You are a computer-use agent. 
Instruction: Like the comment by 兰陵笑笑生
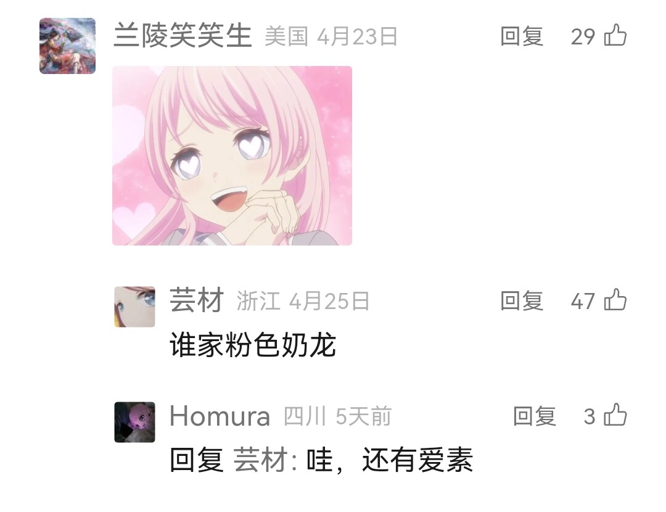point(615,35)
